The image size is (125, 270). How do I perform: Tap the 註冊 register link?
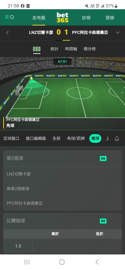pos(86,18)
